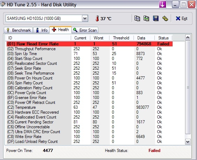Viewport: 197px width, 160px height.
Task: Click the info icon on Info tab
Action: (37, 30)
